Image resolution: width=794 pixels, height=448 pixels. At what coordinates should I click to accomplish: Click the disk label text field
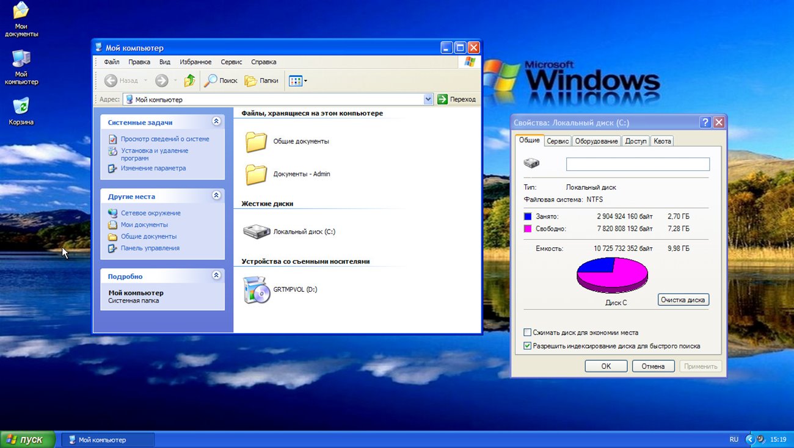tap(638, 164)
